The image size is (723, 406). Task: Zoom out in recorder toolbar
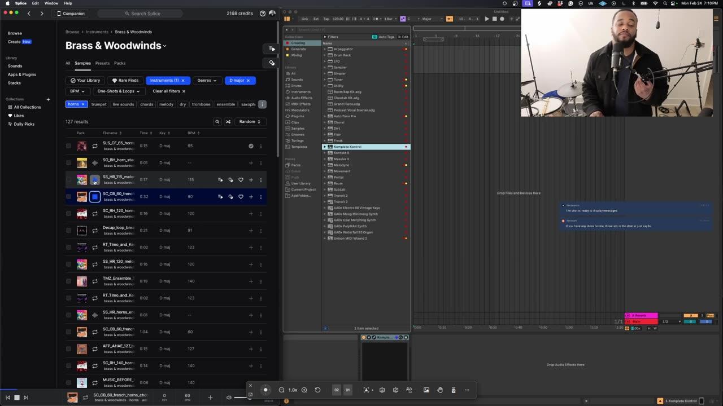pyautogui.click(x=281, y=390)
